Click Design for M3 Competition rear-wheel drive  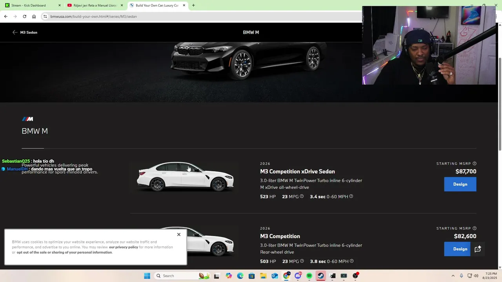[x=457, y=249]
